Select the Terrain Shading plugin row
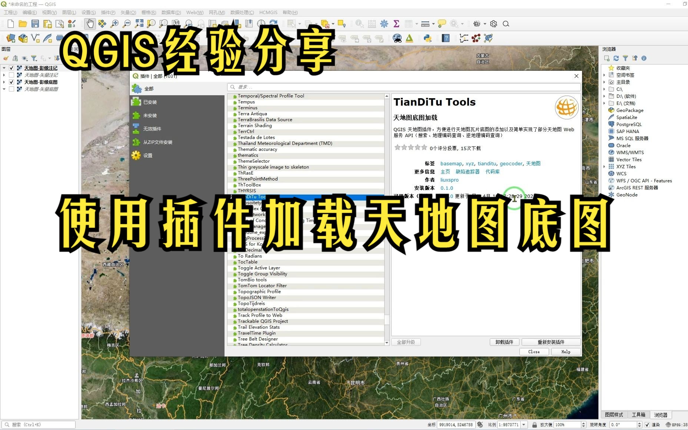This screenshot has height=430, width=688. pos(306,126)
